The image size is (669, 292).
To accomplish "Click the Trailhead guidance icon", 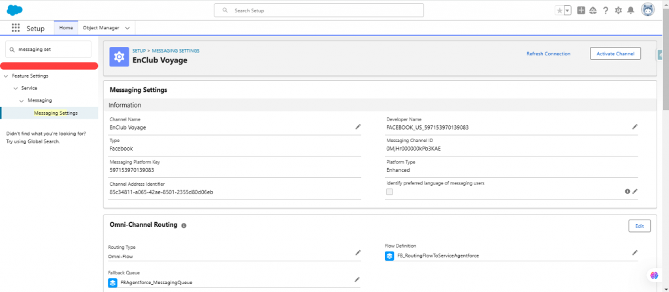I will pos(593,10).
